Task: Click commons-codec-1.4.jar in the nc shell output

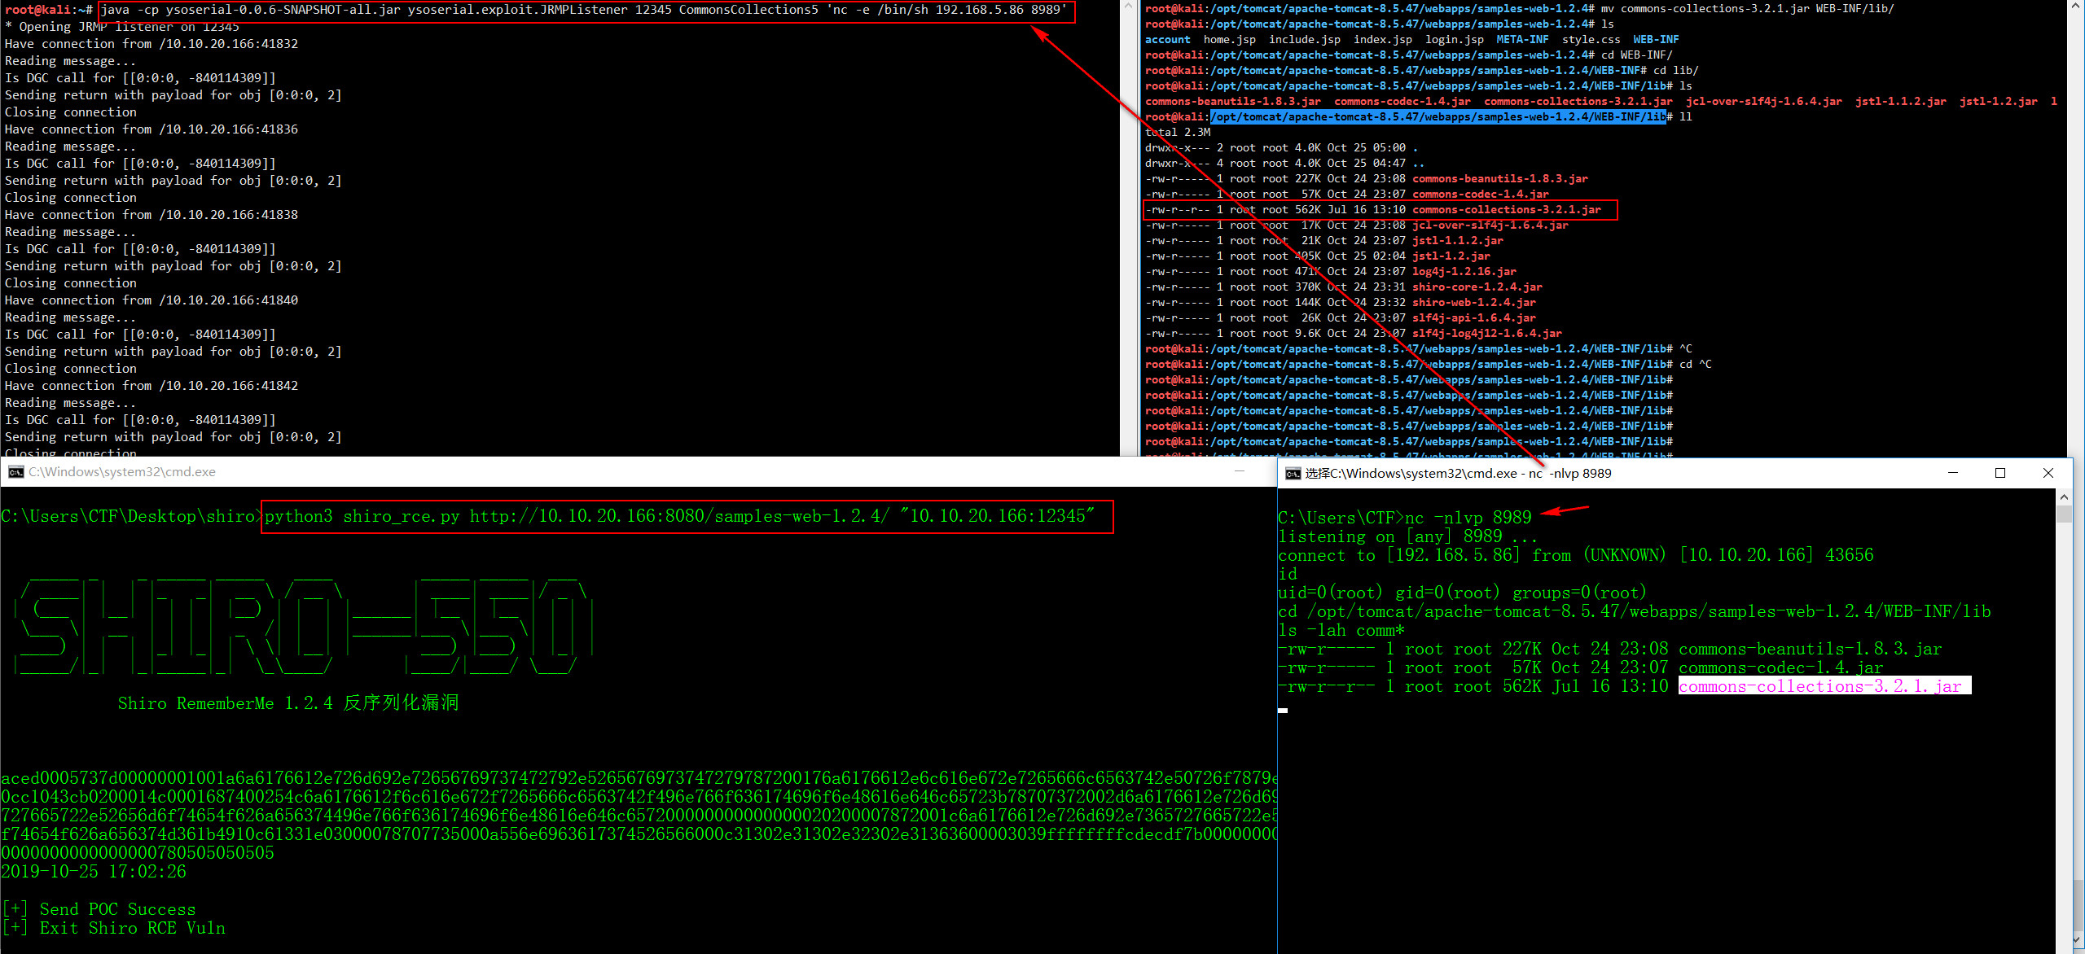Action: click(x=1781, y=668)
